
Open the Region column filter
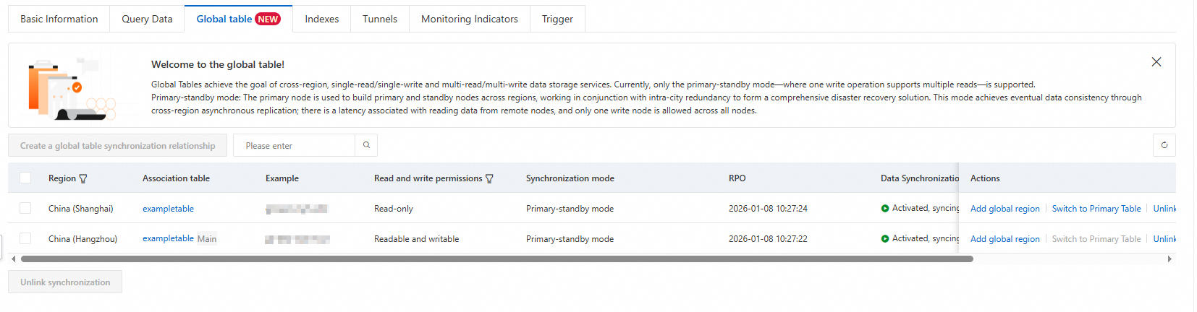point(83,178)
